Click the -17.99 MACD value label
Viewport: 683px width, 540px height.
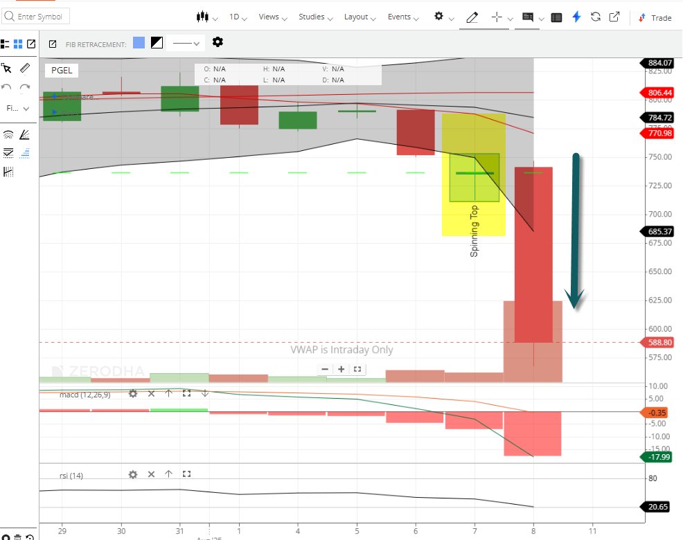657,457
